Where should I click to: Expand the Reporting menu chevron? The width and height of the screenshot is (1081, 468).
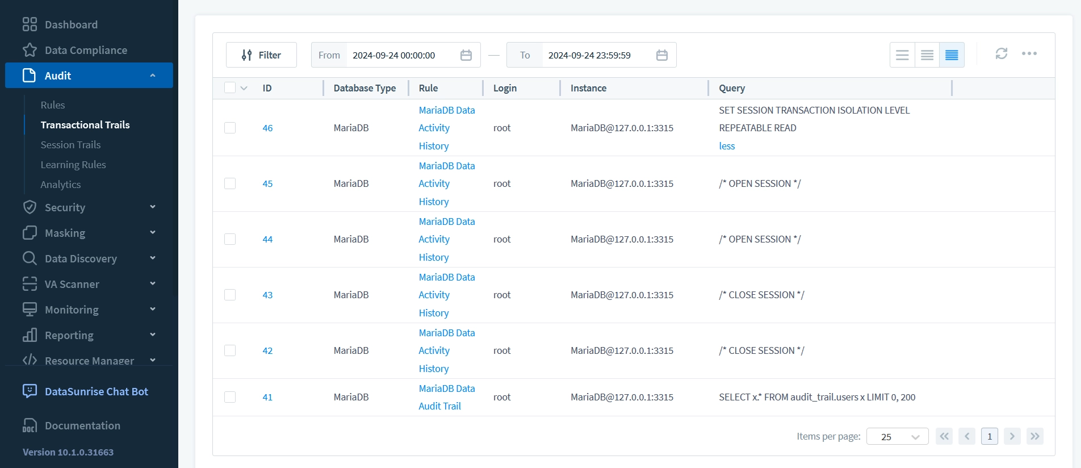[x=153, y=335]
